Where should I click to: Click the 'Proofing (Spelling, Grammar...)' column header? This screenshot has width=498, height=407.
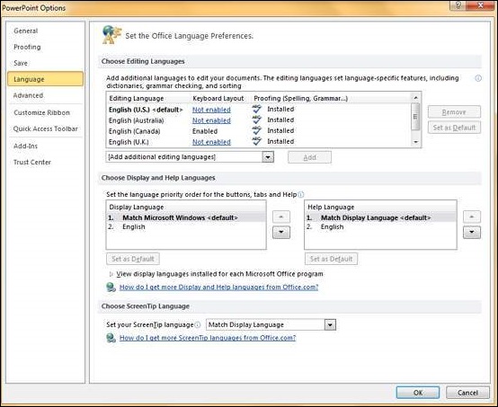301,99
